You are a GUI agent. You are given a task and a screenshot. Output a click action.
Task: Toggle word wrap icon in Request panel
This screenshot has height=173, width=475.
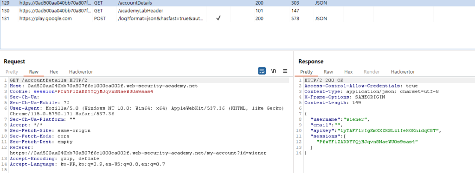tap(262, 71)
